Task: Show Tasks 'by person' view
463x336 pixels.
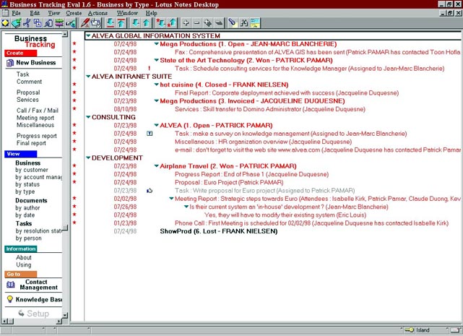Action: [28, 238]
